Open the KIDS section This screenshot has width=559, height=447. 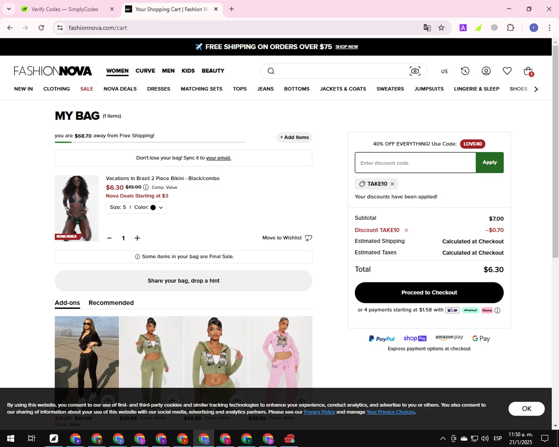[188, 71]
